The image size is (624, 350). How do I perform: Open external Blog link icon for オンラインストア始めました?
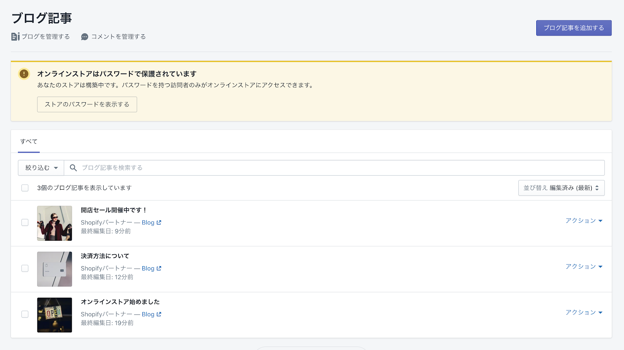click(x=159, y=314)
